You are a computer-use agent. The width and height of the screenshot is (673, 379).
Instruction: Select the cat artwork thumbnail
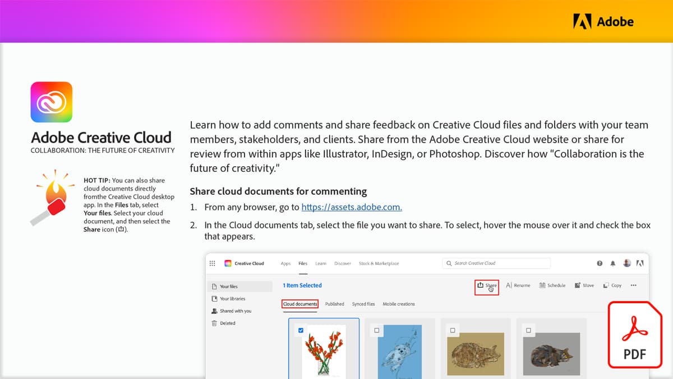[x=551, y=354]
